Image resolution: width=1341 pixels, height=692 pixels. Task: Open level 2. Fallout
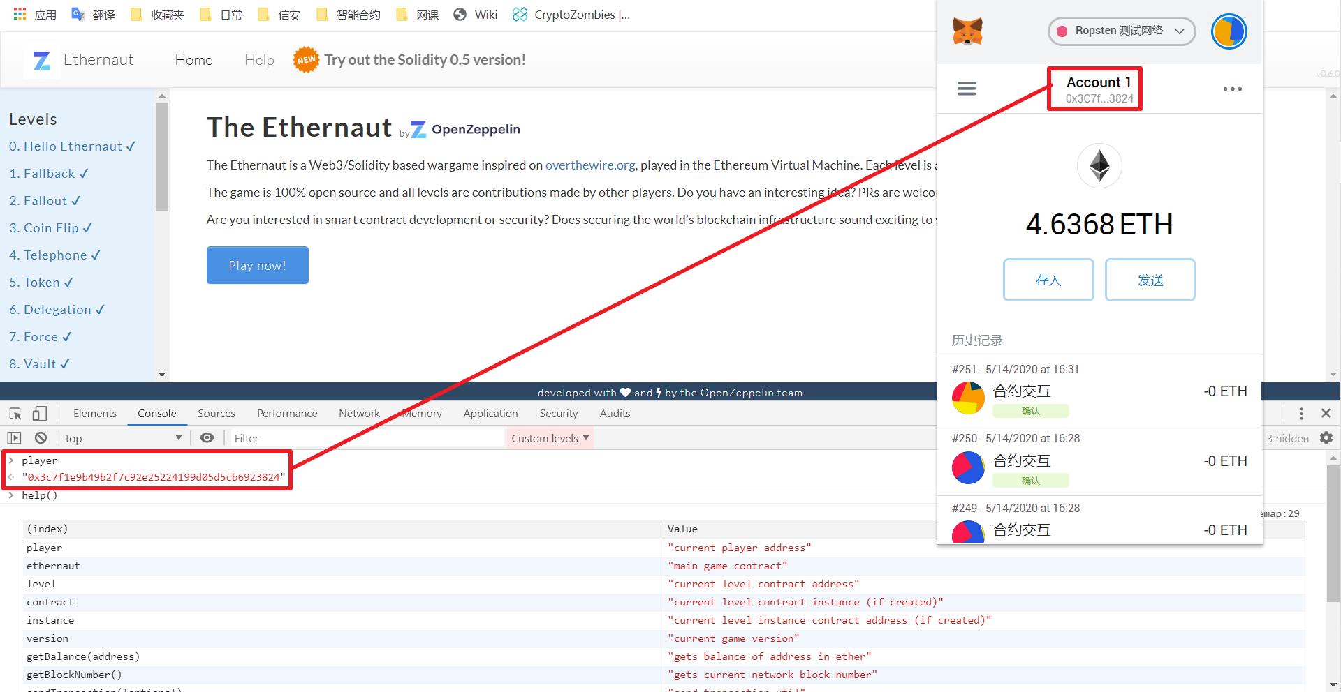coord(45,201)
